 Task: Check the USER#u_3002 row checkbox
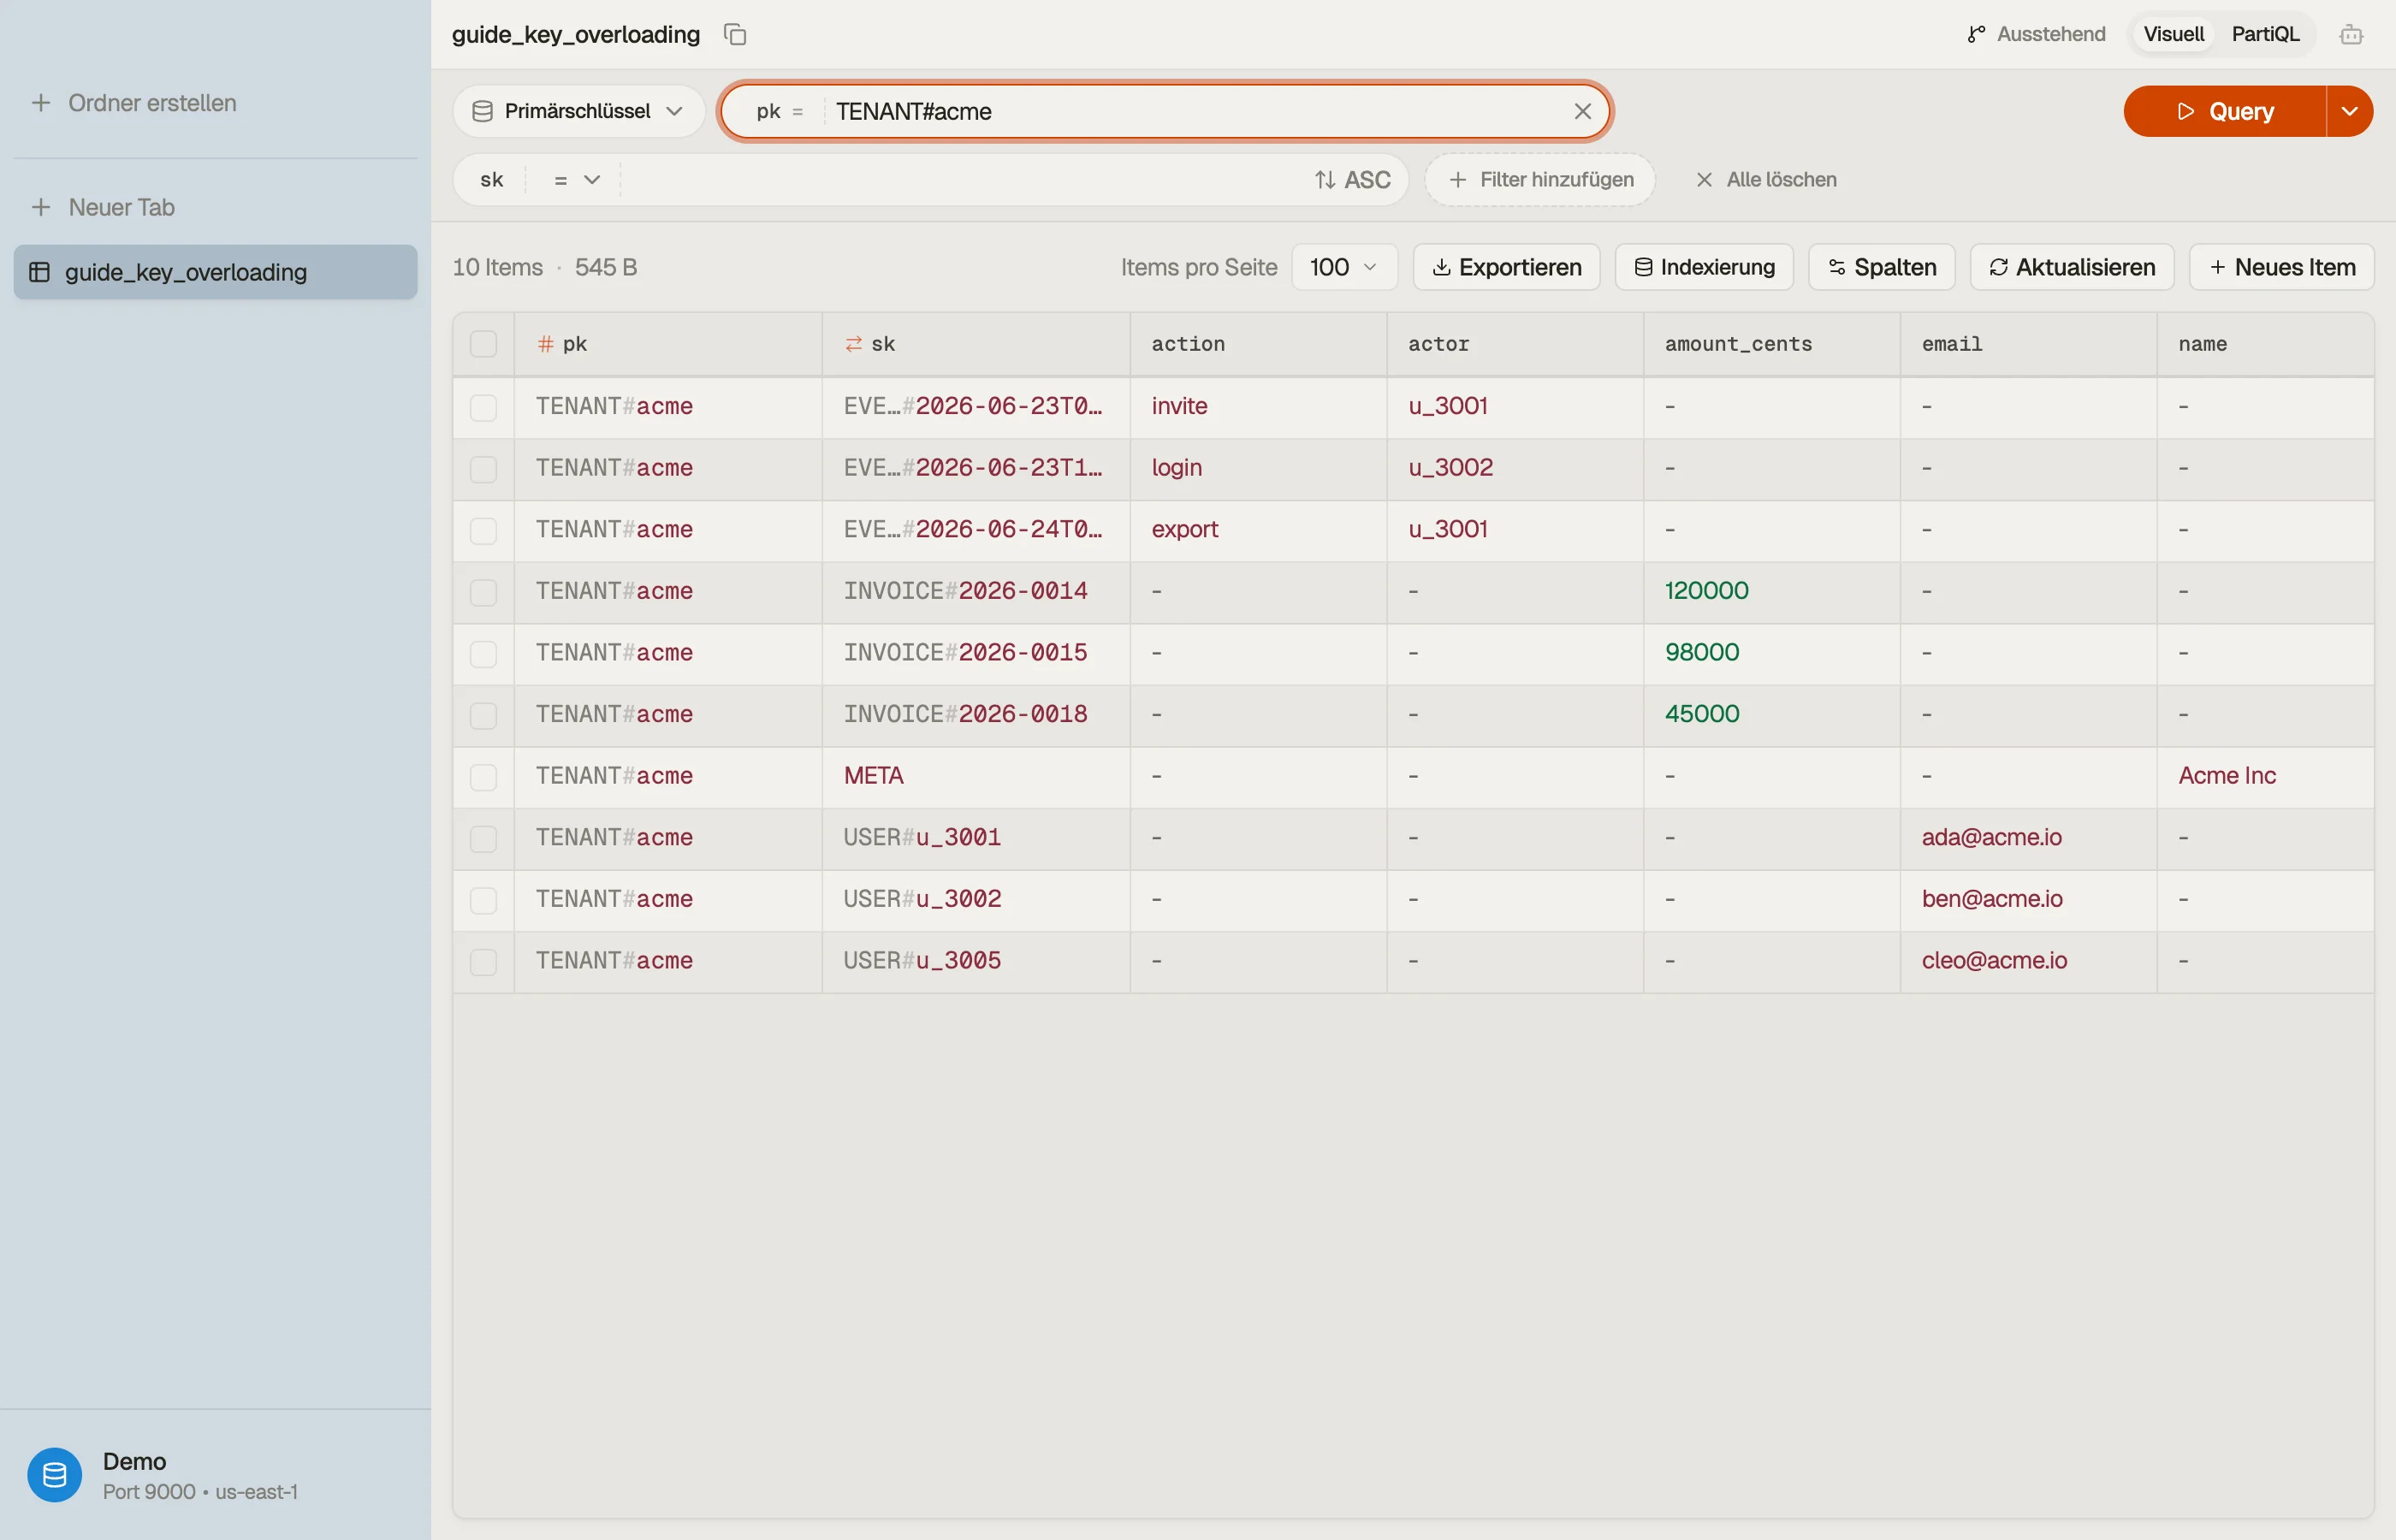[484, 900]
